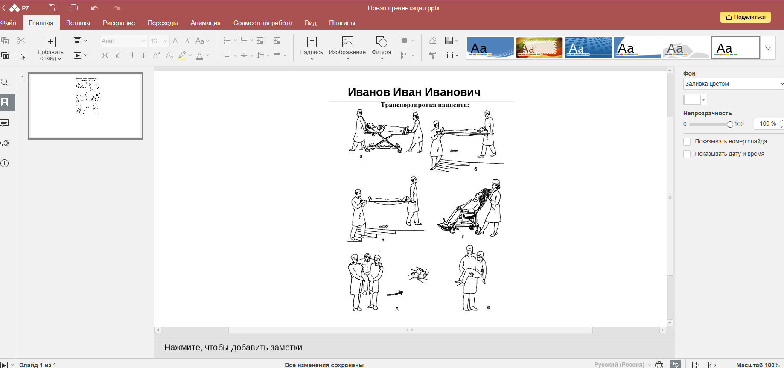Toggle bold Ж formatting
The height and width of the screenshot is (368, 784).
(105, 55)
